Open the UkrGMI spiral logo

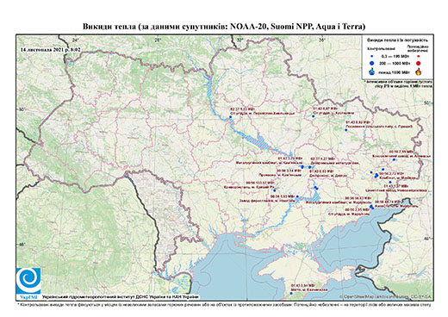tap(28, 281)
